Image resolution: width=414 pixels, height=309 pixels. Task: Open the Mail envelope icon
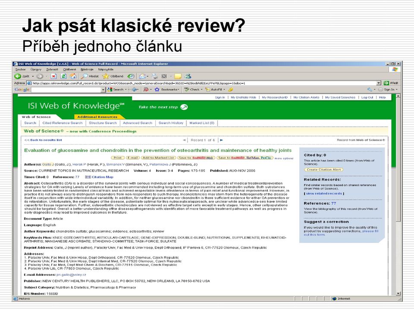(x=142, y=76)
